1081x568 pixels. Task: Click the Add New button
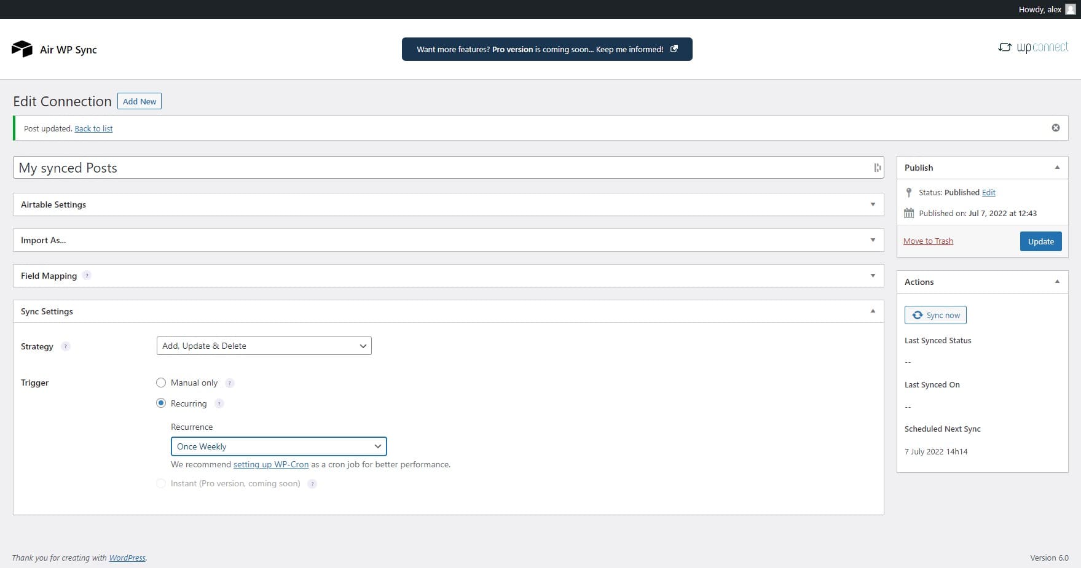pos(140,101)
